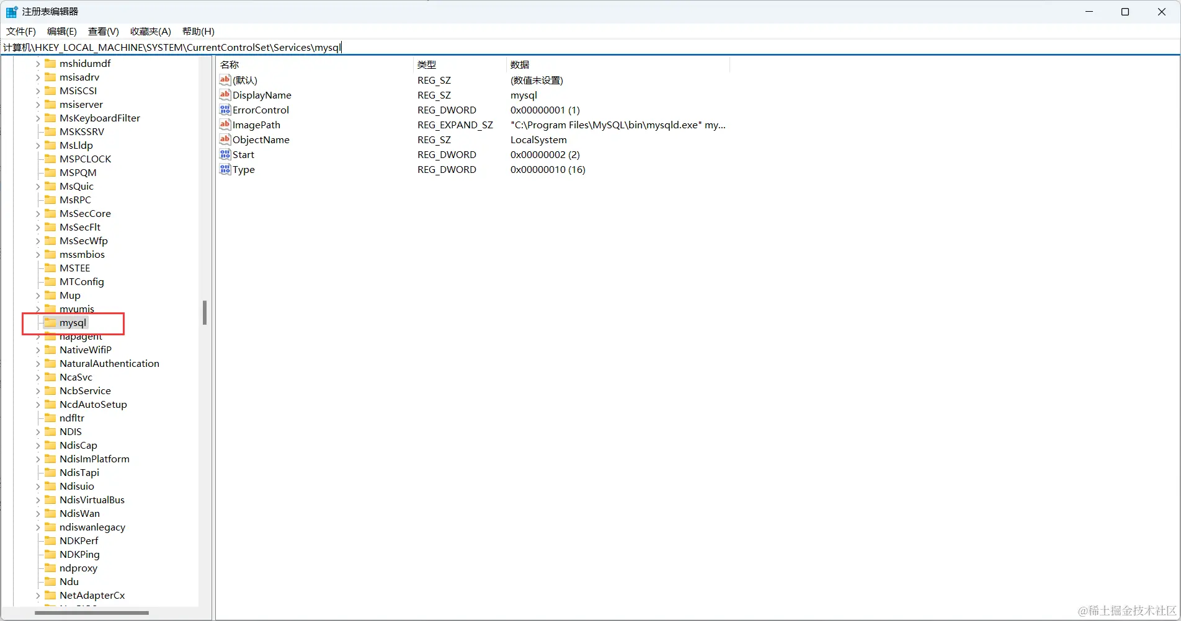This screenshot has height=621, width=1181.
Task: Click the mssmbios folder icon
Action: pos(50,254)
